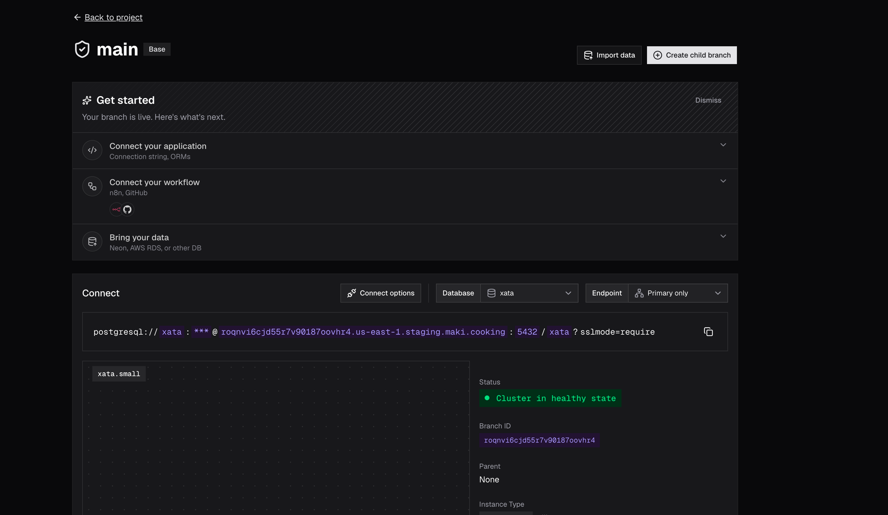
Task: Click the Branch ID value
Action: [x=539, y=440]
